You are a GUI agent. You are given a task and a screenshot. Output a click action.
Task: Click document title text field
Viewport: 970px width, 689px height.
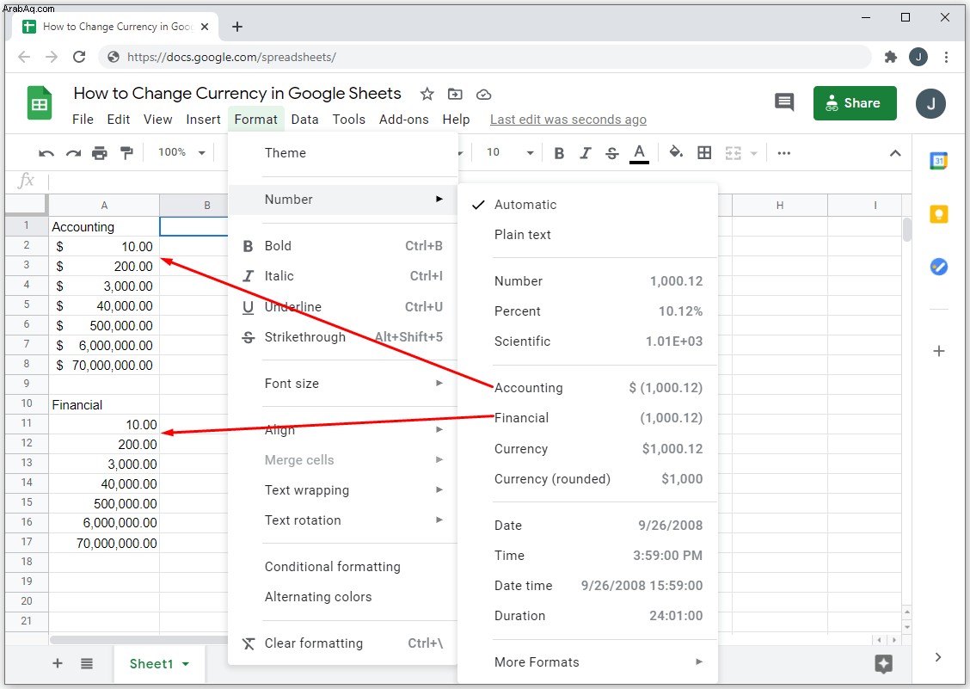237,94
